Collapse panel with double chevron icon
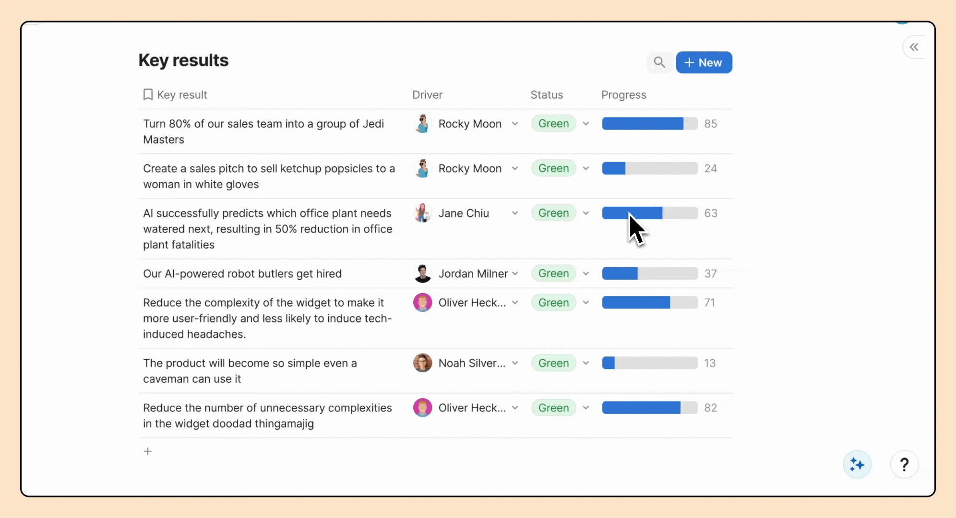 (x=914, y=47)
